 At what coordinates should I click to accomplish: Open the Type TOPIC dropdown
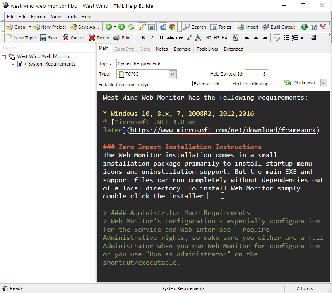(172, 74)
